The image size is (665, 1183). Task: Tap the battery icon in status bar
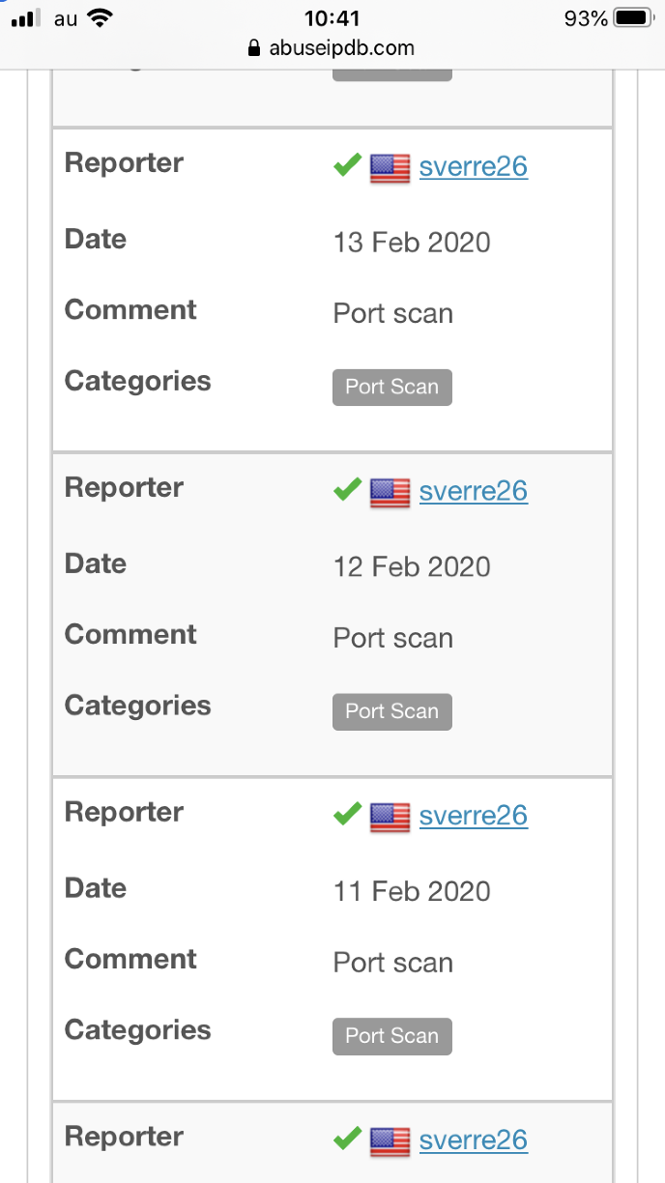[634, 18]
